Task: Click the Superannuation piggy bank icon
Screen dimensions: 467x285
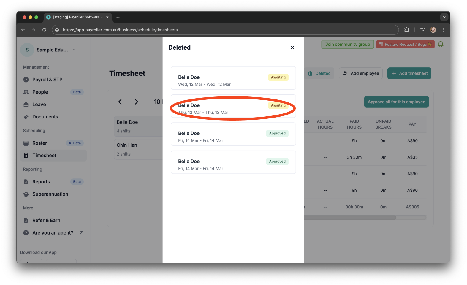Action: point(26,194)
